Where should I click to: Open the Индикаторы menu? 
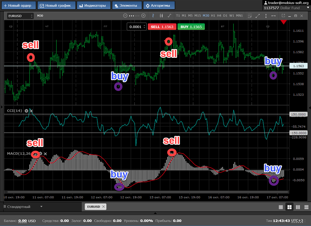pos(93,5)
